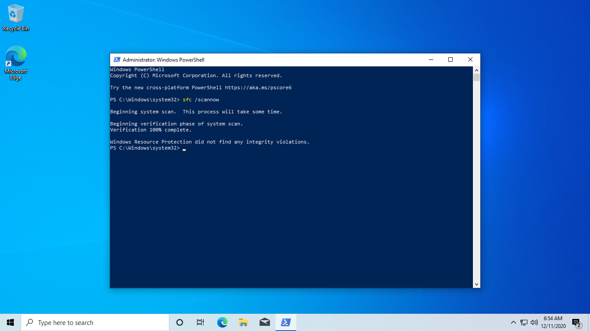Click the last PS C:\Windows\system32> prompt
Viewport: 590px width, 331px height.
(145, 148)
